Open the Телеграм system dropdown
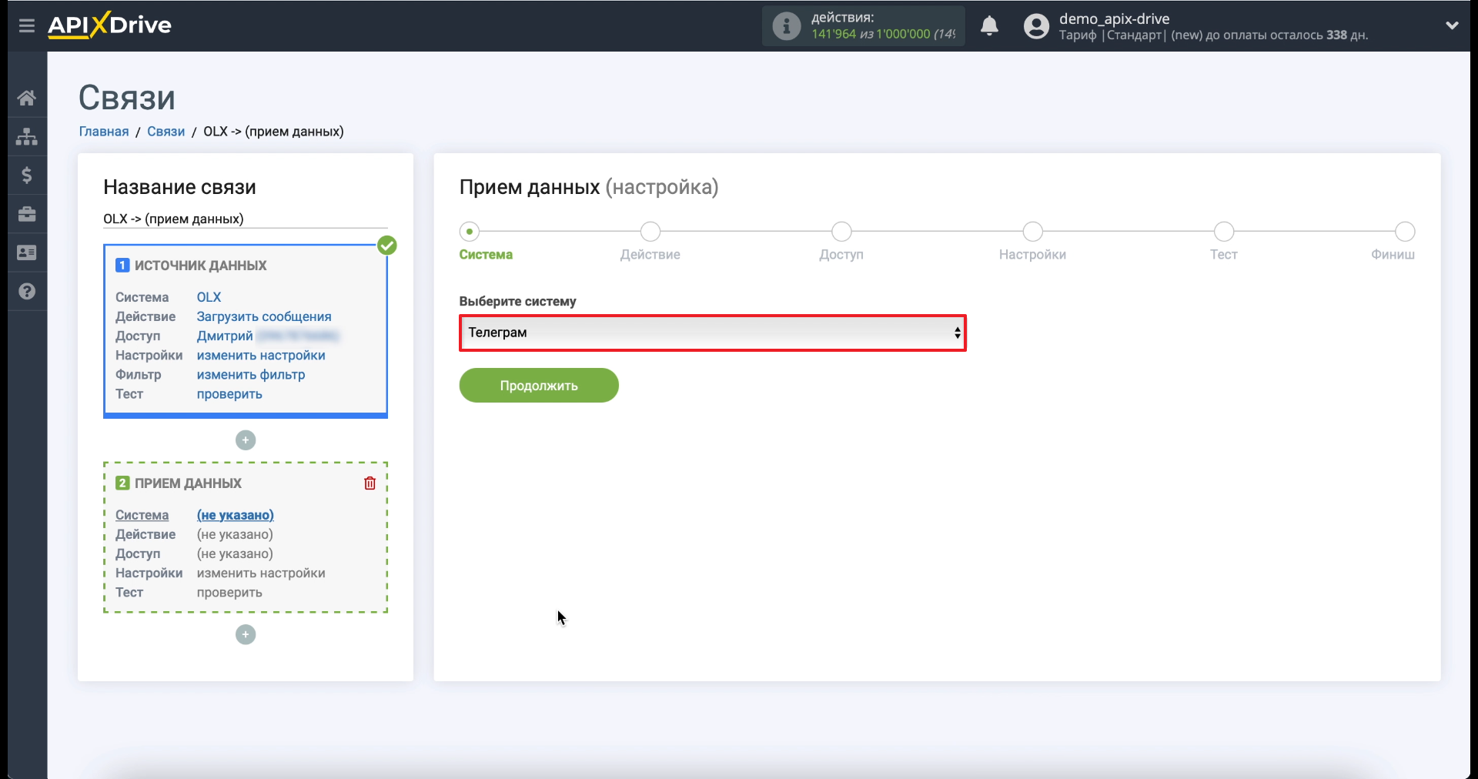1478x779 pixels. pyautogui.click(x=713, y=333)
